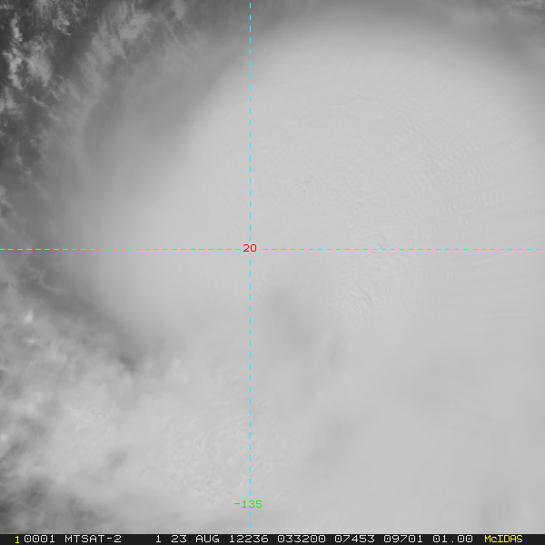Click the 09701 value in status bar
Image resolution: width=545 pixels, height=545 pixels.
click(403, 539)
